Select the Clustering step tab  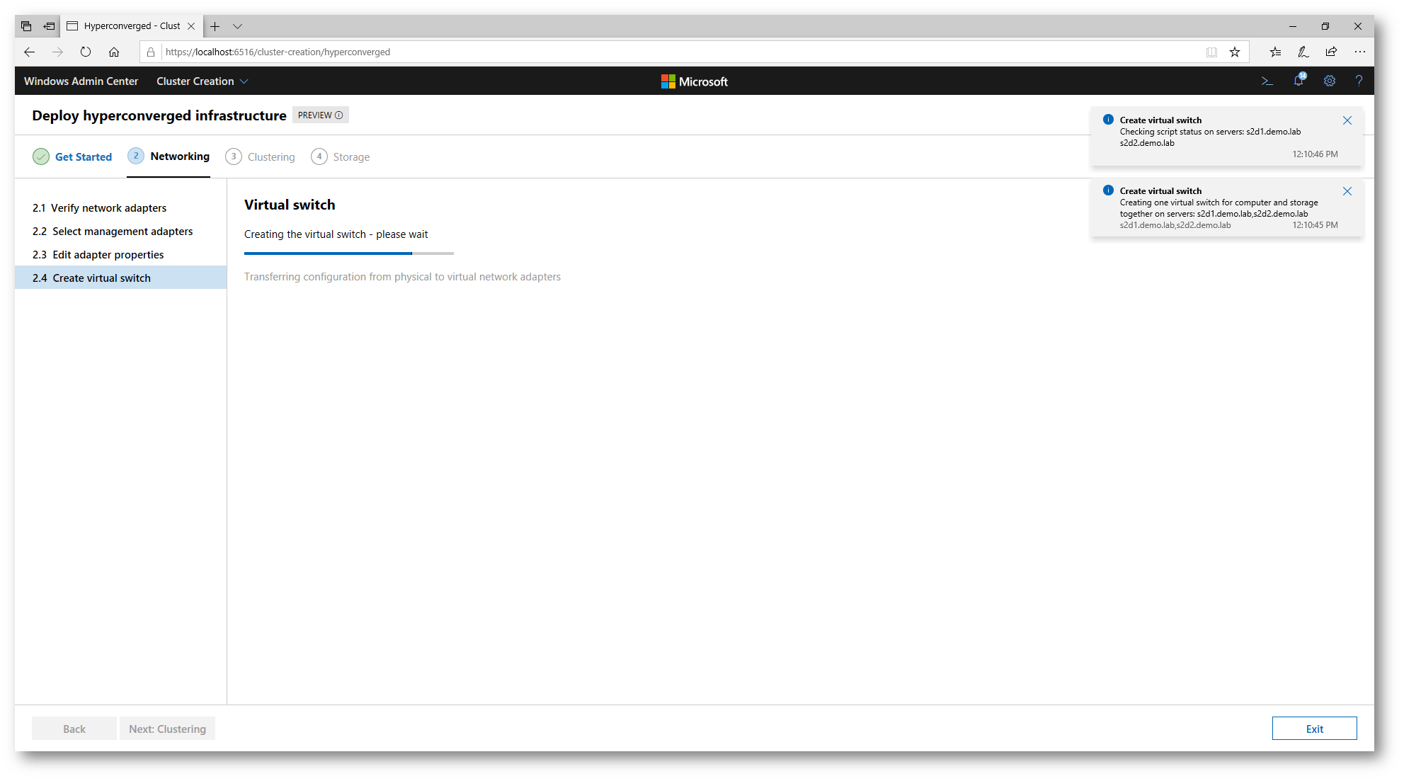(260, 157)
